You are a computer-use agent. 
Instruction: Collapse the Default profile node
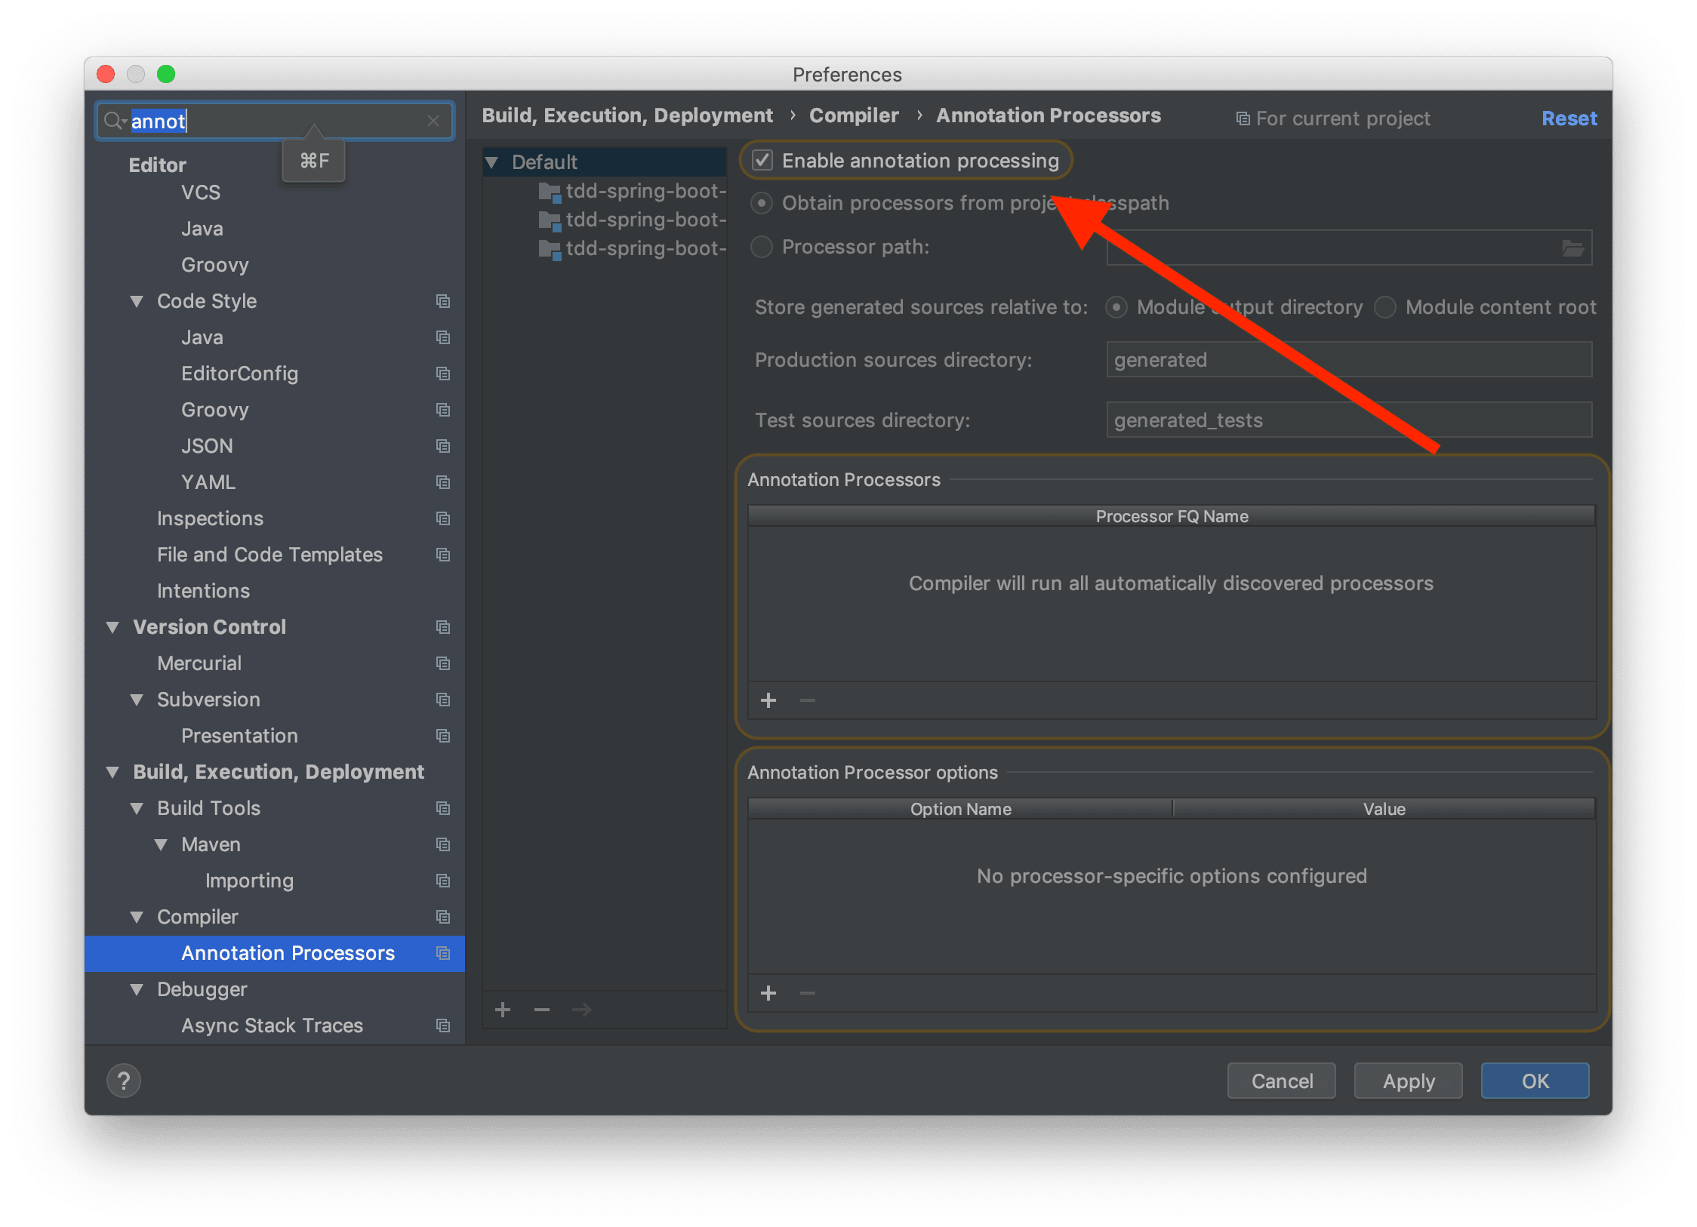pyautogui.click(x=492, y=162)
